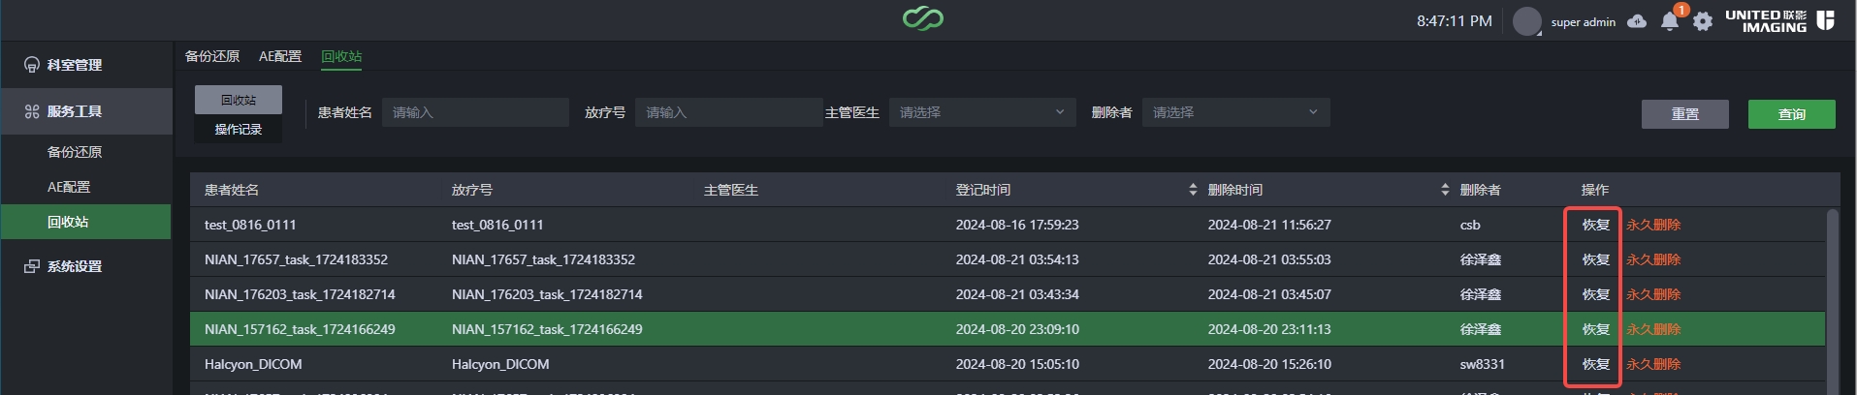Click the 服务工具 sidebar icon
This screenshot has height=395, width=1857.
click(x=32, y=111)
